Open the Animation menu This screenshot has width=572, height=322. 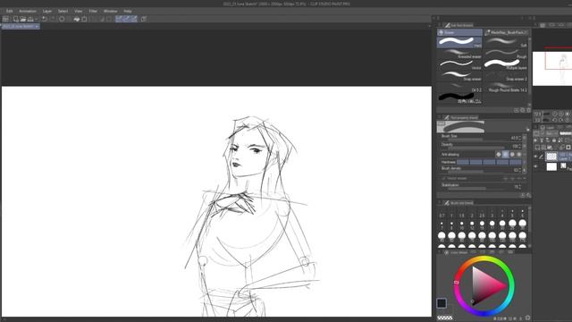tap(28, 12)
